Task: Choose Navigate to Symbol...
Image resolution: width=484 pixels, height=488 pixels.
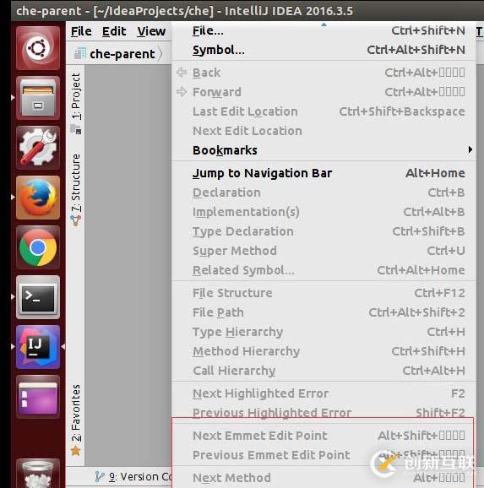Action: coord(324,50)
